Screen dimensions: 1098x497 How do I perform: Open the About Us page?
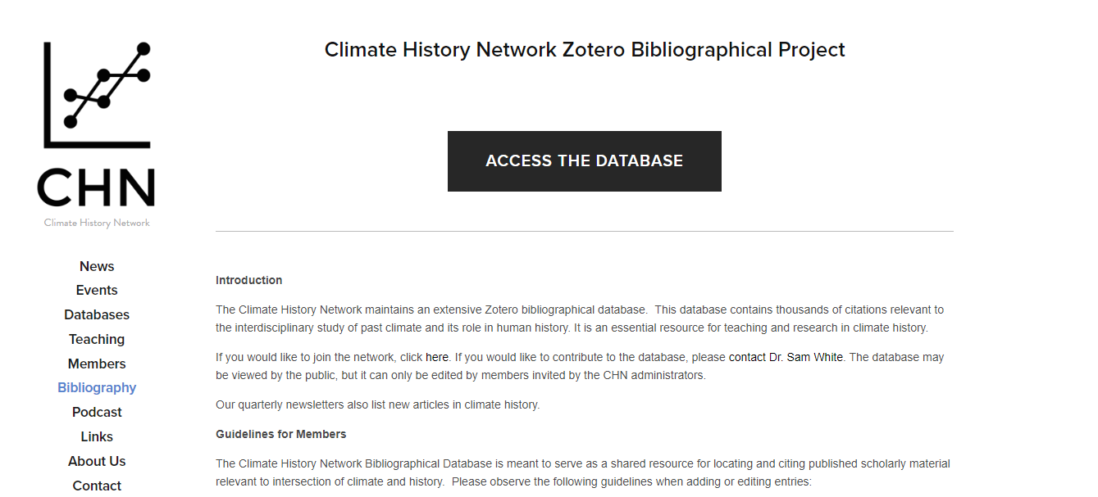point(97,462)
